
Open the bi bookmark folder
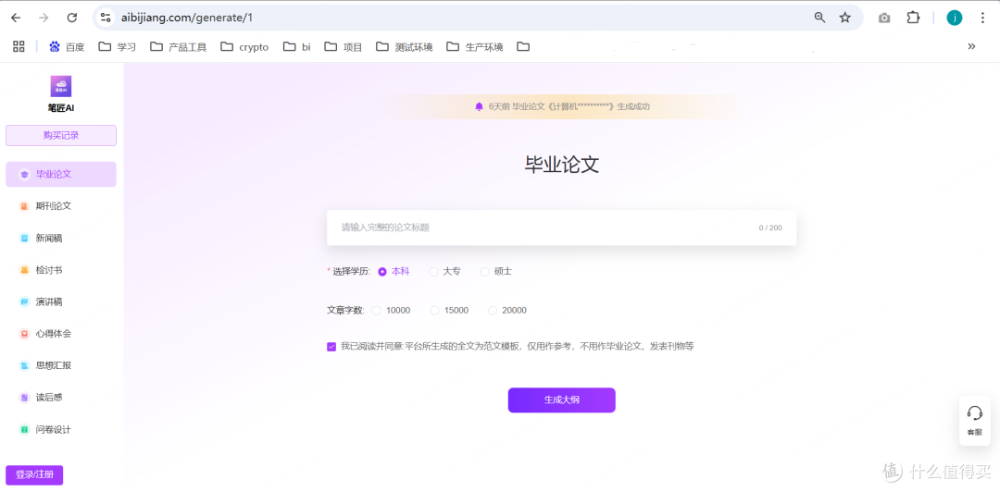(297, 46)
